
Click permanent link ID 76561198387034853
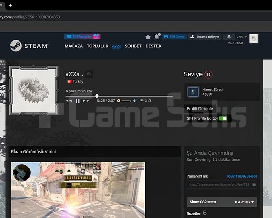[x=241, y=176]
